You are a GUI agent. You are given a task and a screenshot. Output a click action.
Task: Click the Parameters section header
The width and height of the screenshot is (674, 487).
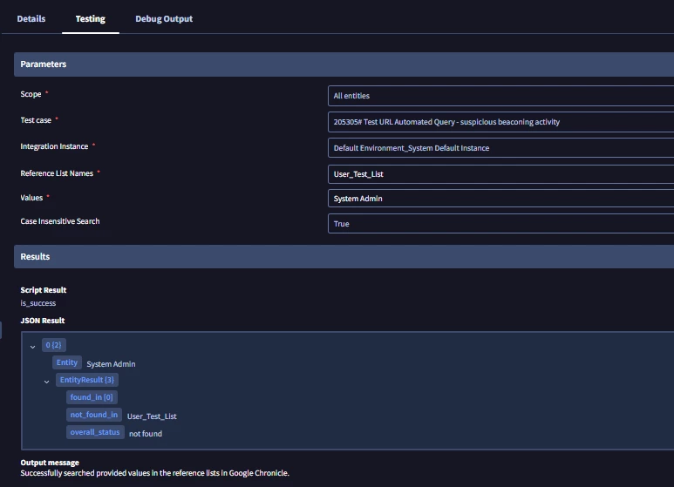344,64
